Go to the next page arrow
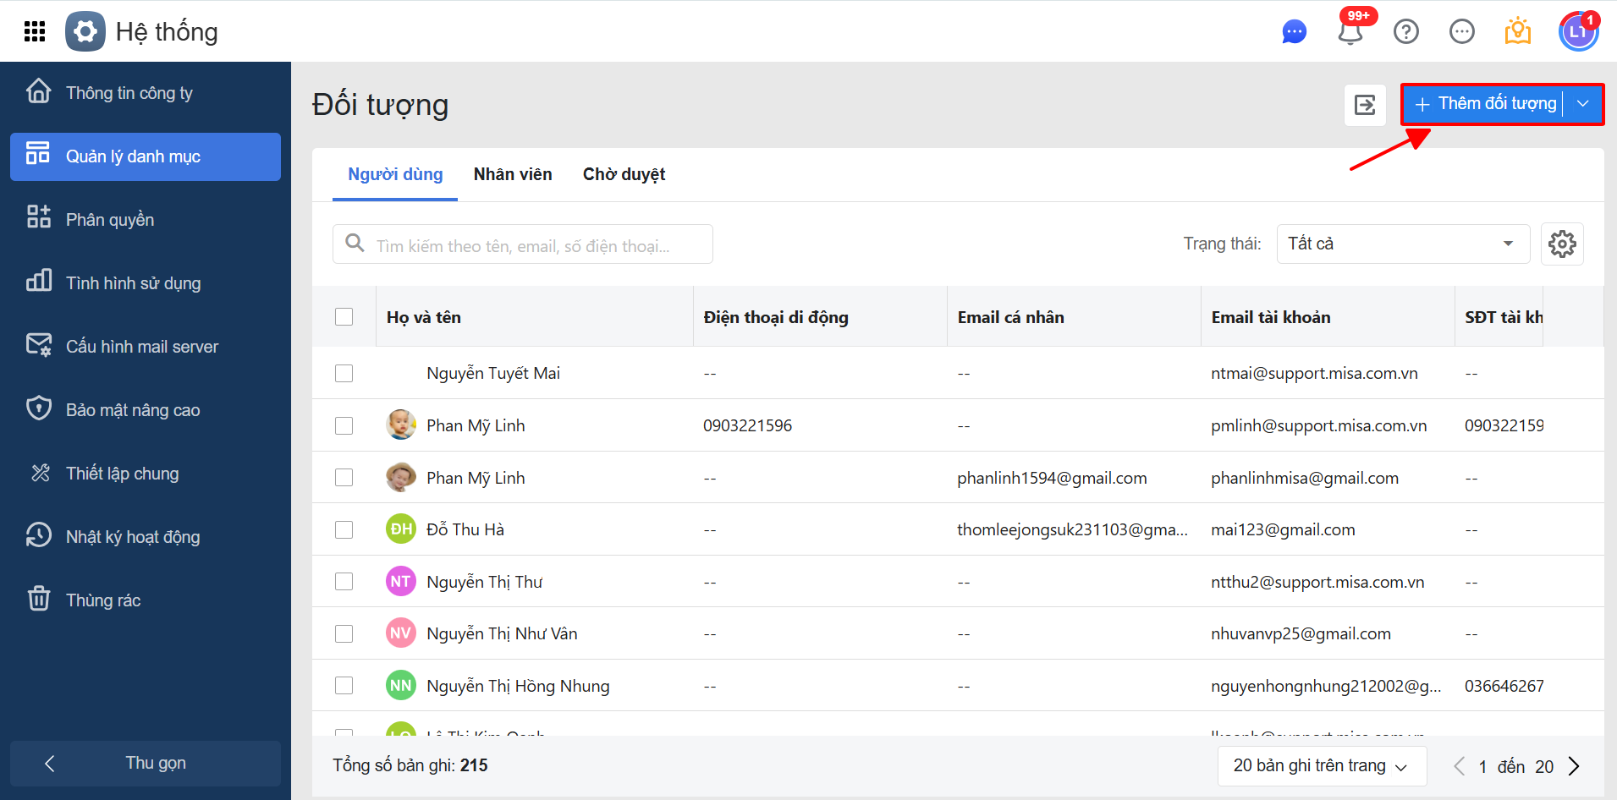Image resolution: width=1617 pixels, height=800 pixels. (x=1574, y=766)
